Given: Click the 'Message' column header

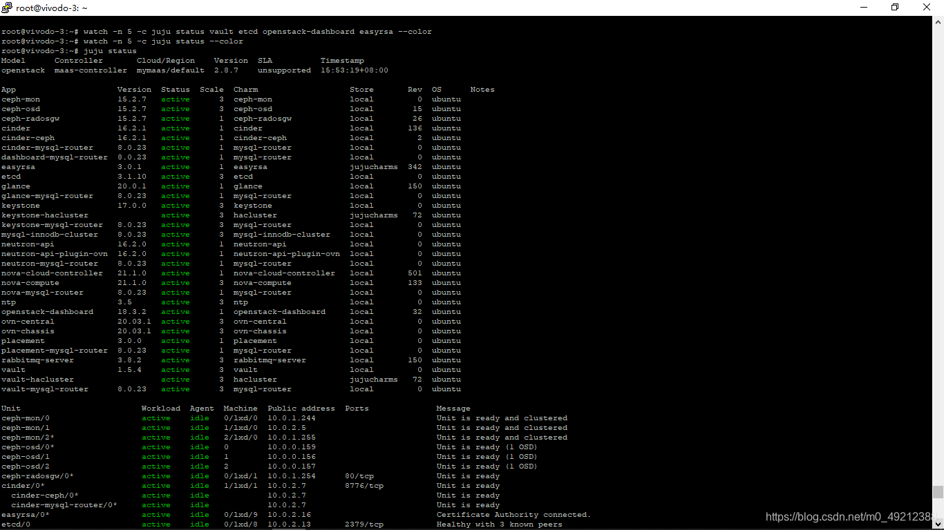Looking at the screenshot, I should [x=453, y=409].
